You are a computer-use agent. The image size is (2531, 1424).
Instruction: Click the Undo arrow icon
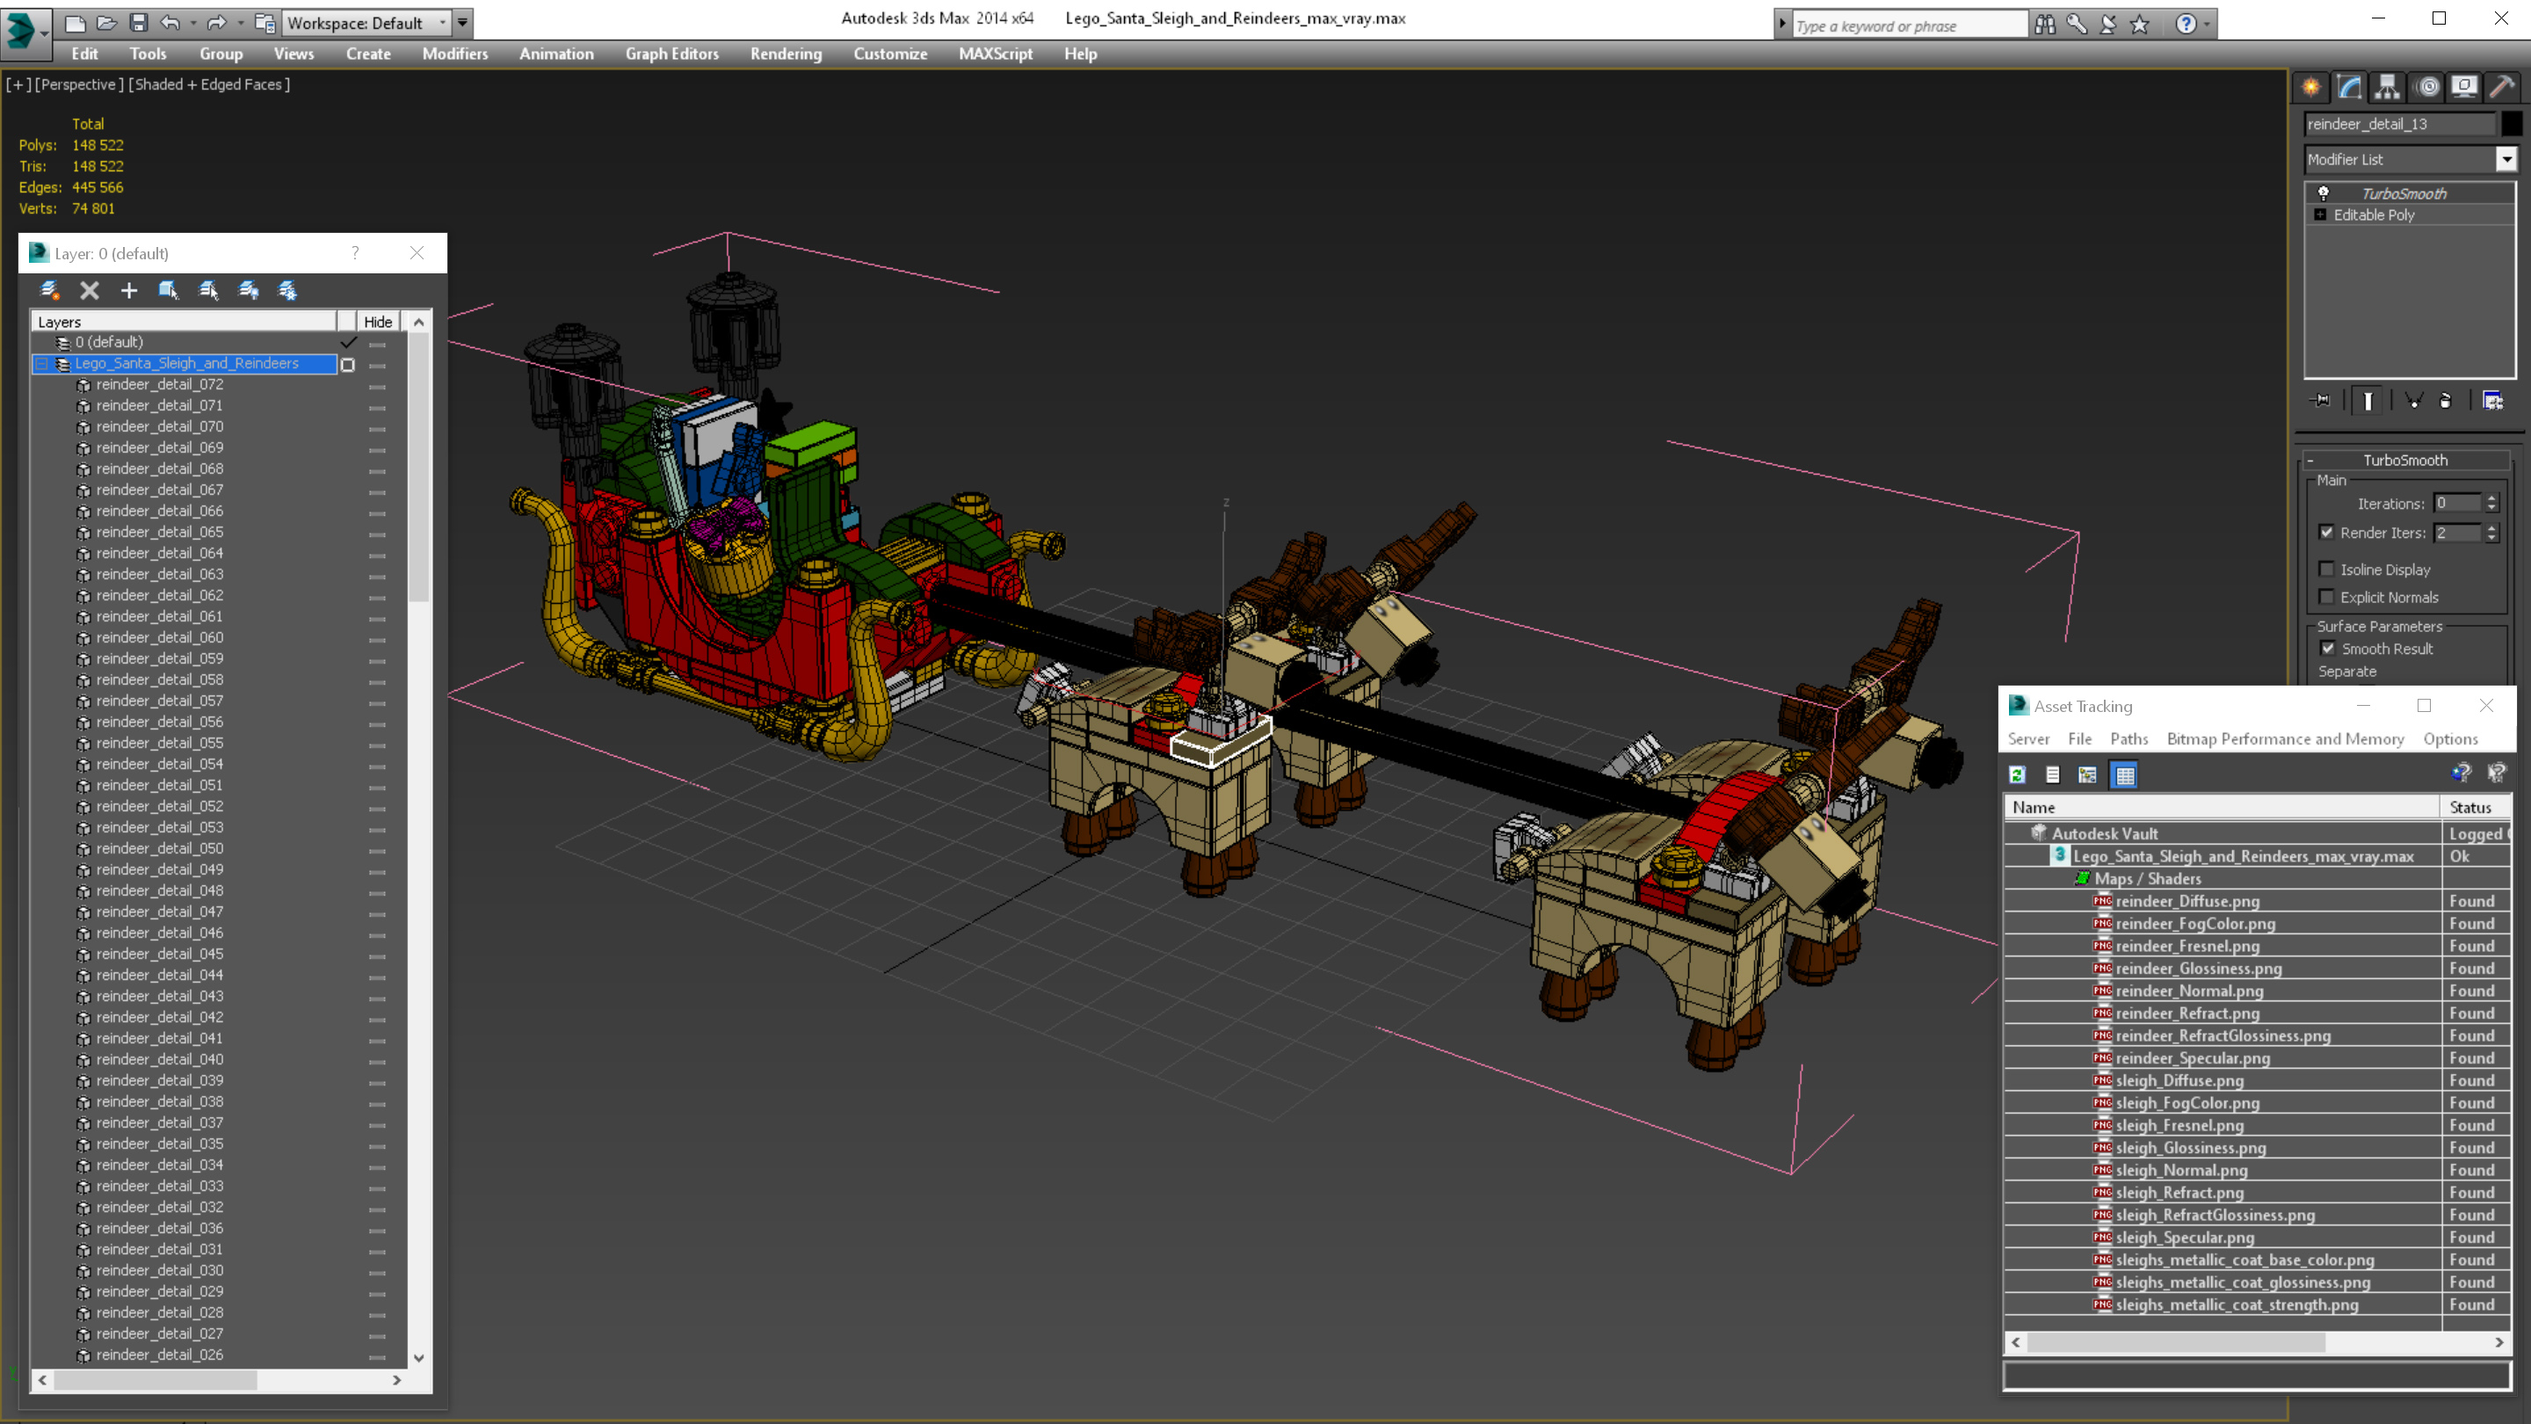coord(170,23)
